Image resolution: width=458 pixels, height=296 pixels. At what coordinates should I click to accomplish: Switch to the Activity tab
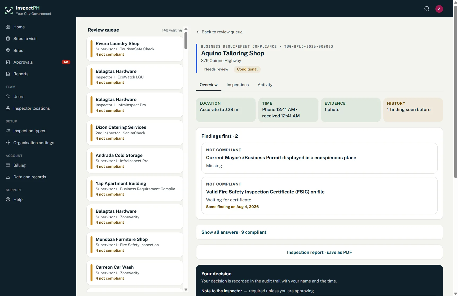click(265, 85)
